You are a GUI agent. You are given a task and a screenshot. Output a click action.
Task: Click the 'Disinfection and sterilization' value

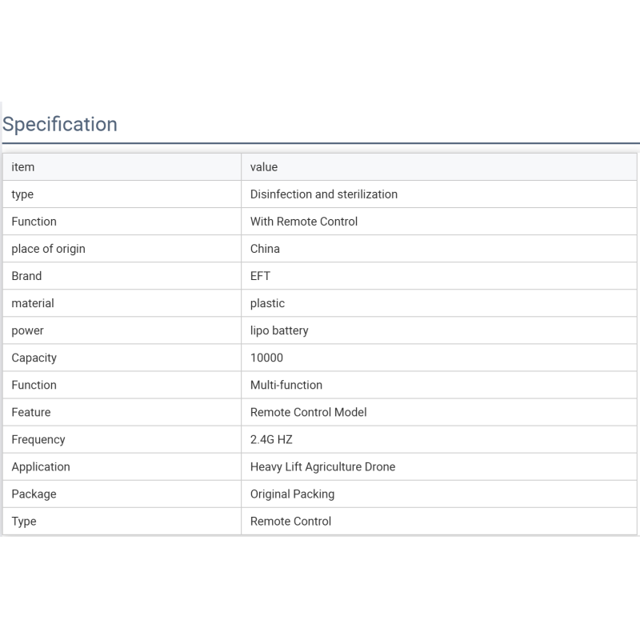[324, 194]
